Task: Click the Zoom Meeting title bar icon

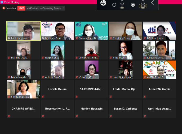Action: [x=2, y=2]
